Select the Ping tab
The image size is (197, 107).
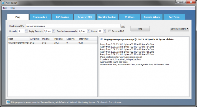pyautogui.click(x=18, y=17)
